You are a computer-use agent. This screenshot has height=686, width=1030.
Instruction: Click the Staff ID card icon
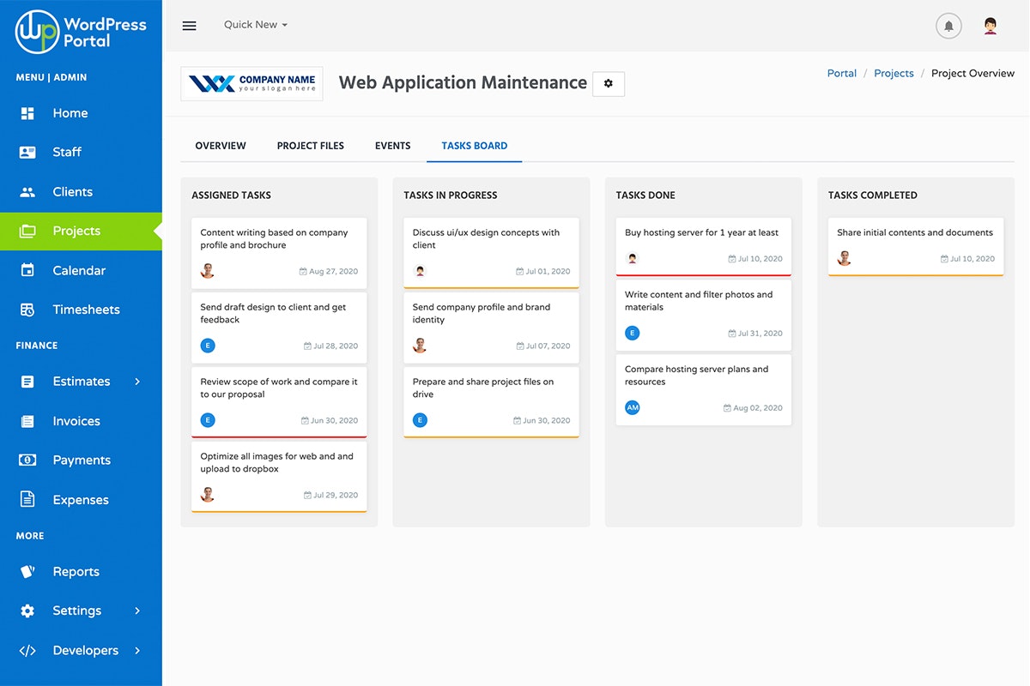(27, 152)
